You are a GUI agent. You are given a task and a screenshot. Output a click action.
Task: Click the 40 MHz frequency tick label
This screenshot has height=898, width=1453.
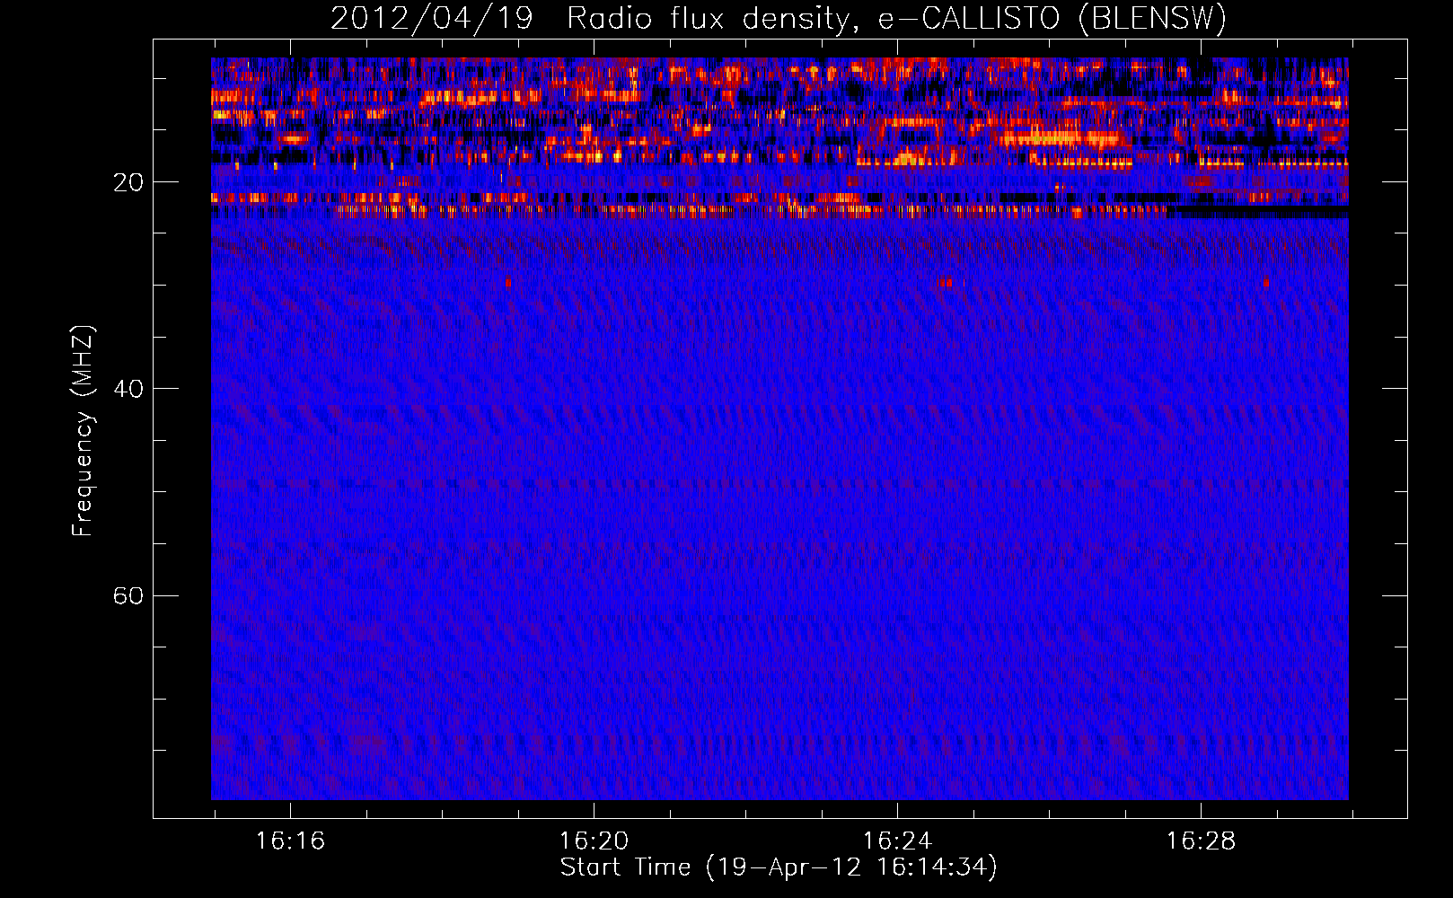128,389
